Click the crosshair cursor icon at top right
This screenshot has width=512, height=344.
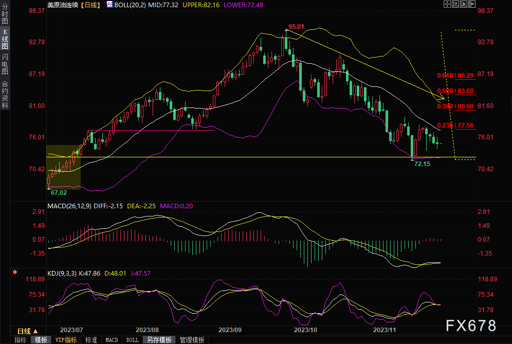pyautogui.click(x=447, y=4)
